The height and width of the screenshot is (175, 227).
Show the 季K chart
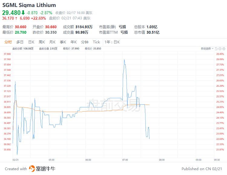63,42
